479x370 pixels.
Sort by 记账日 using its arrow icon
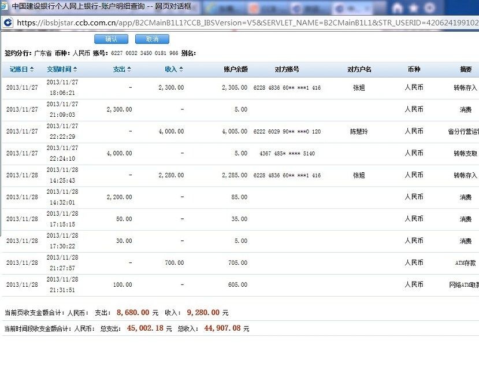click(32, 69)
